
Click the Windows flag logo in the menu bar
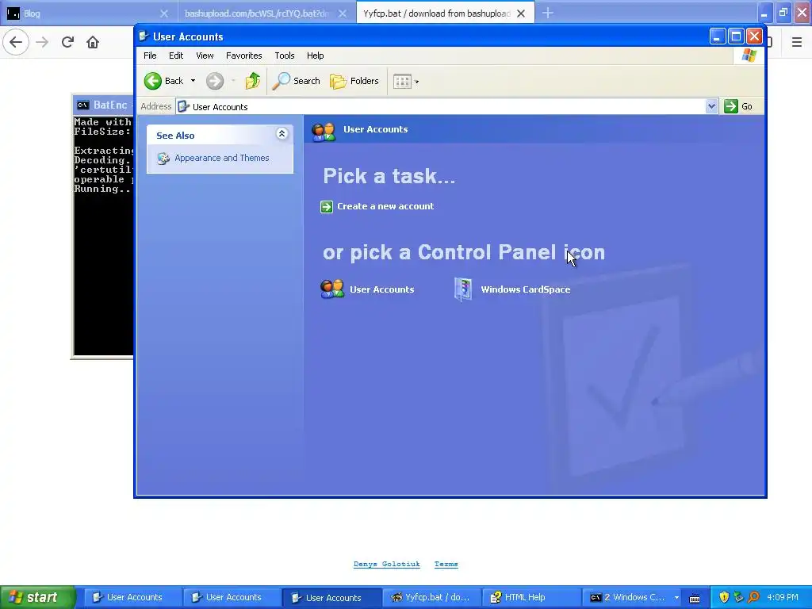(749, 56)
